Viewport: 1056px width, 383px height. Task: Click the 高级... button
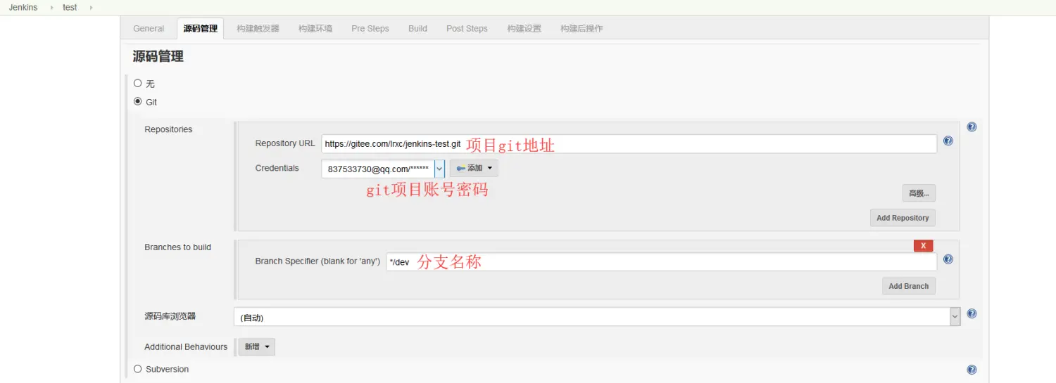919,193
